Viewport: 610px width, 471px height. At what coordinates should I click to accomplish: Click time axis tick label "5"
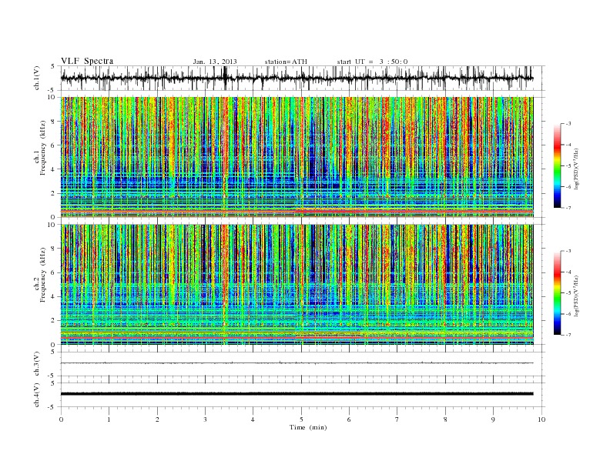click(x=301, y=419)
